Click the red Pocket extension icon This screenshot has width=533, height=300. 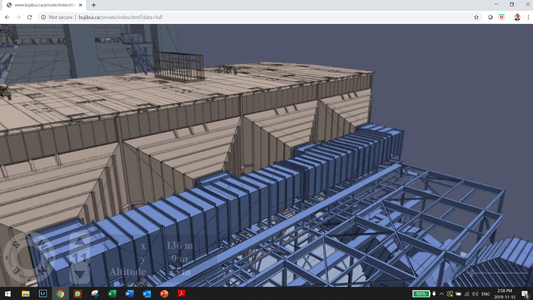tap(502, 17)
